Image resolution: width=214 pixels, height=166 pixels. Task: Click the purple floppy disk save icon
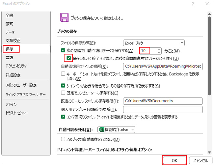[x=64, y=17]
